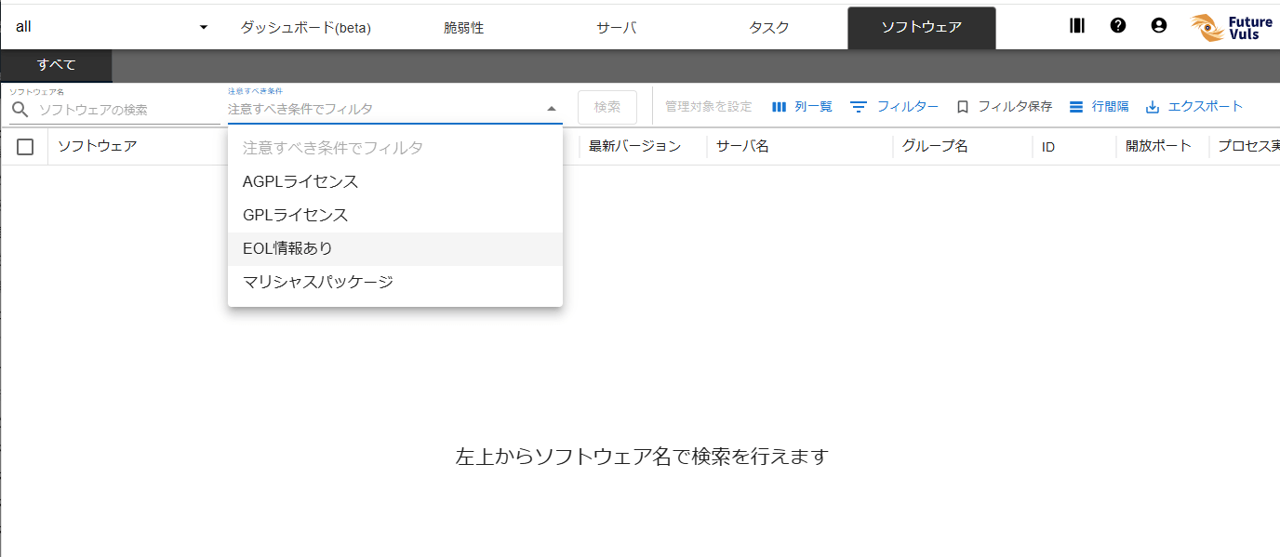Screen dimensions: 1280x557
Task: Click the export (エクスポート) download icon
Action: pos(1153,107)
